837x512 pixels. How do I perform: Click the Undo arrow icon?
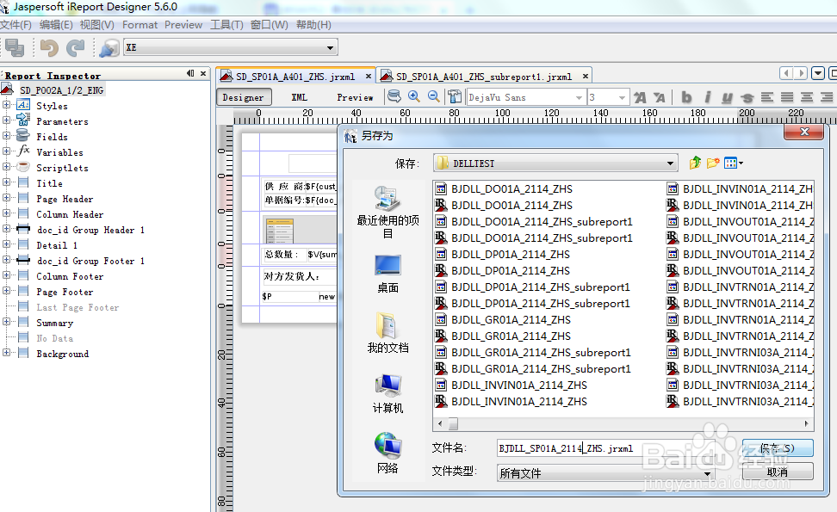pyautogui.click(x=49, y=48)
